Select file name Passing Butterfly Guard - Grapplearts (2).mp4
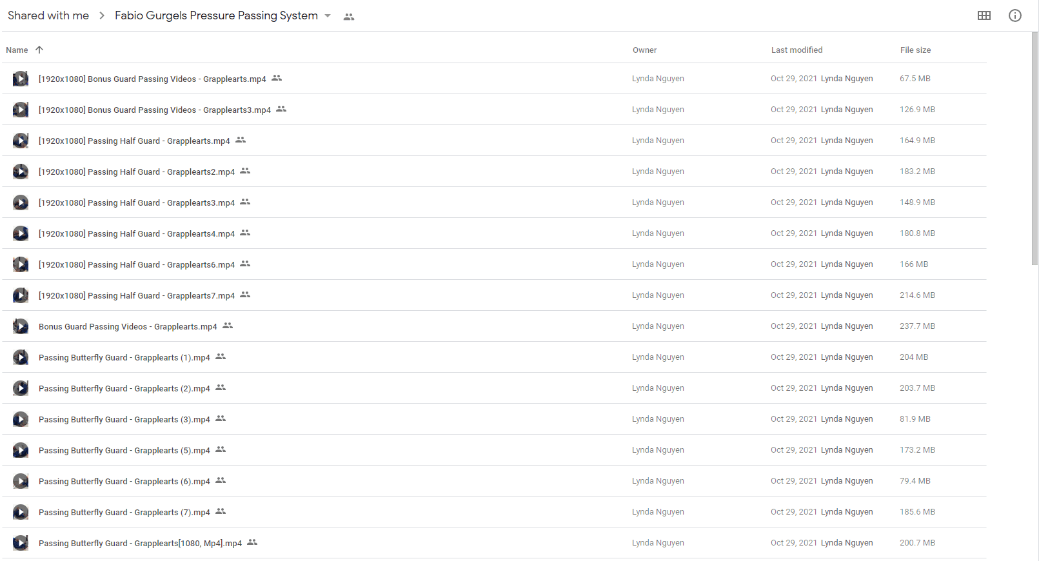1039x561 pixels. point(124,389)
